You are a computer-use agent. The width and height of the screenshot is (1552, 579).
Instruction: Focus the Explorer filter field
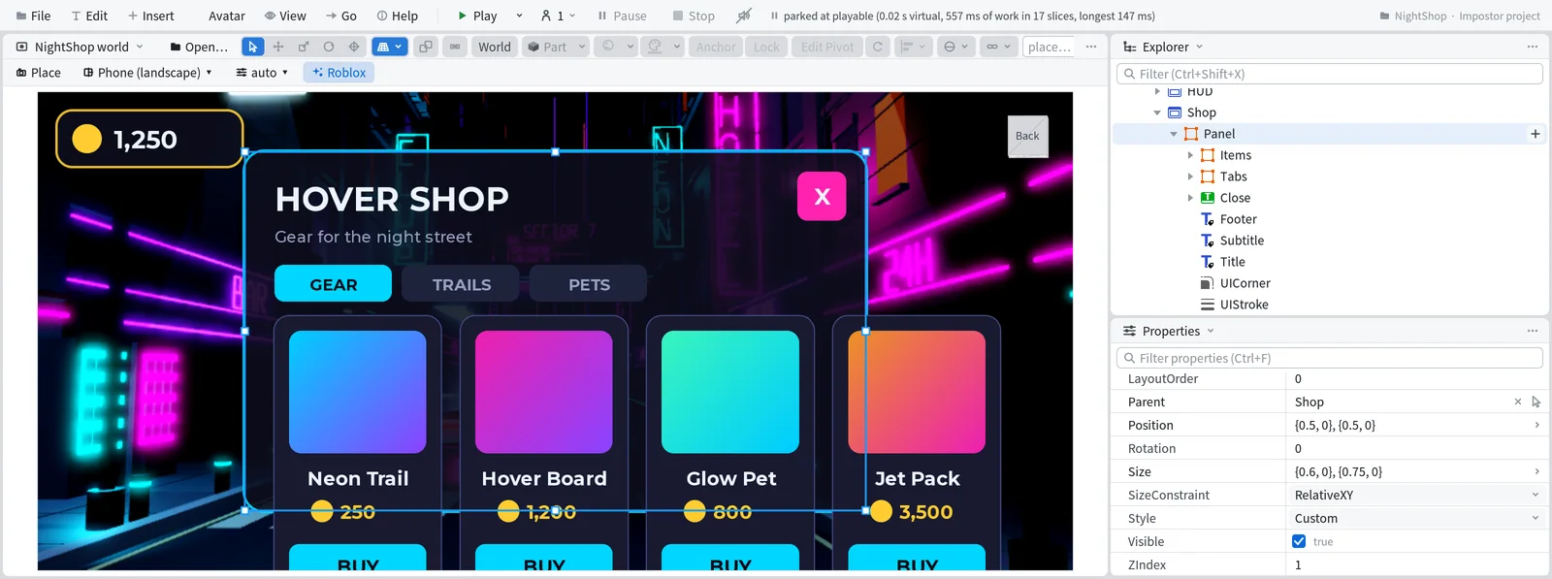(x=1329, y=74)
